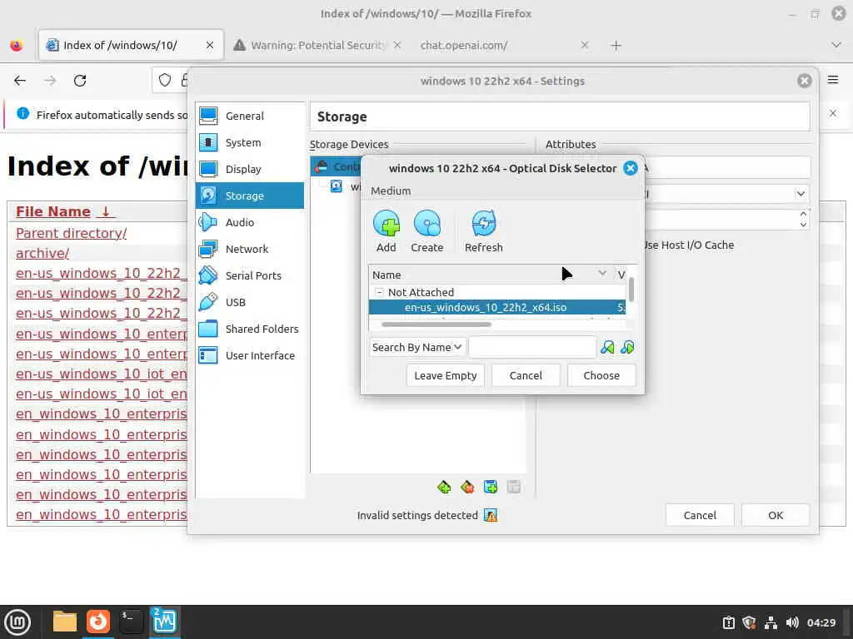Click volume icon in system tray
Screen dimensions: 853x639
[792, 622]
